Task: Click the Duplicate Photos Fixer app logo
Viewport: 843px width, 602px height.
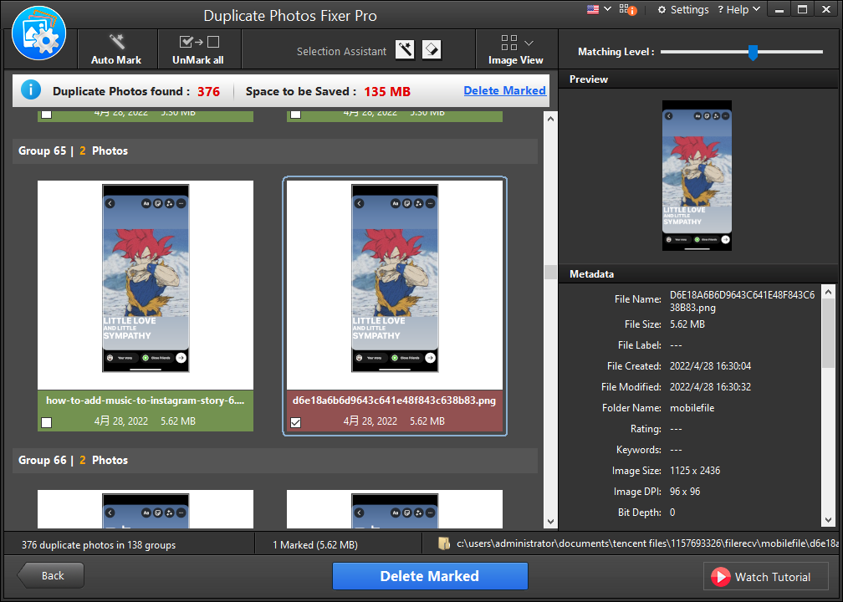Action: click(38, 33)
